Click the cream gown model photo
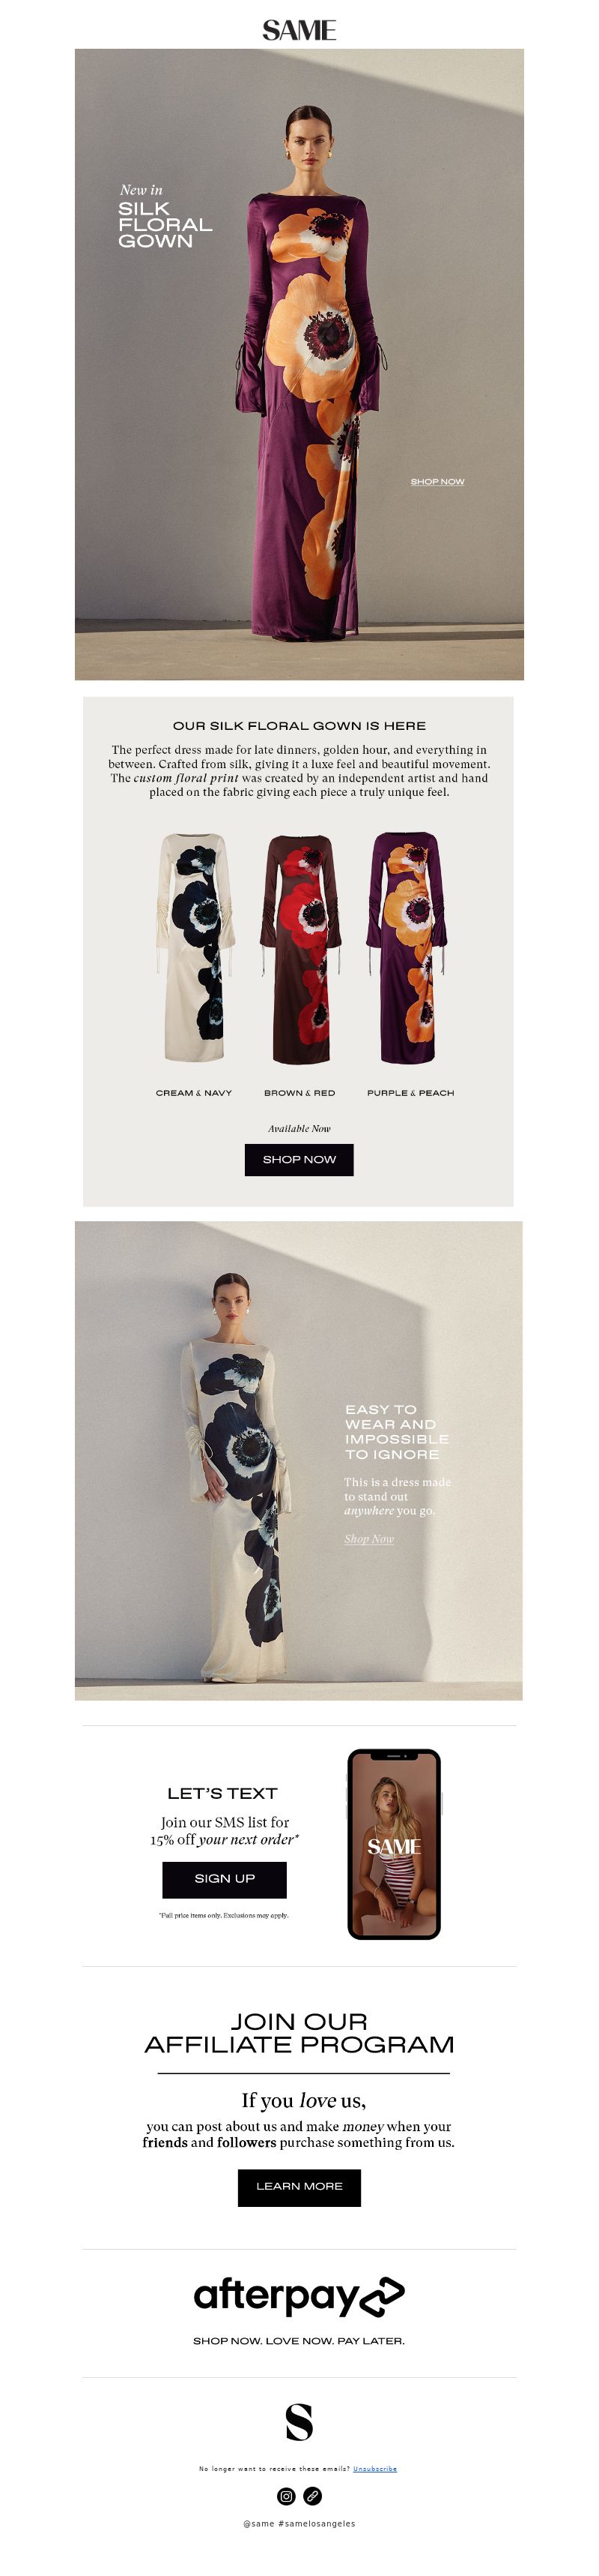Image resolution: width=599 pixels, height=2576 pixels. pyautogui.click(x=299, y=1460)
